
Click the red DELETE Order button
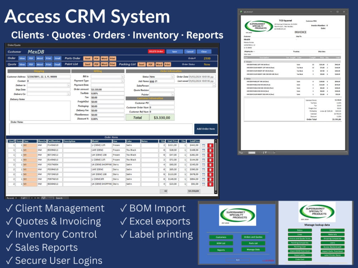point(156,51)
